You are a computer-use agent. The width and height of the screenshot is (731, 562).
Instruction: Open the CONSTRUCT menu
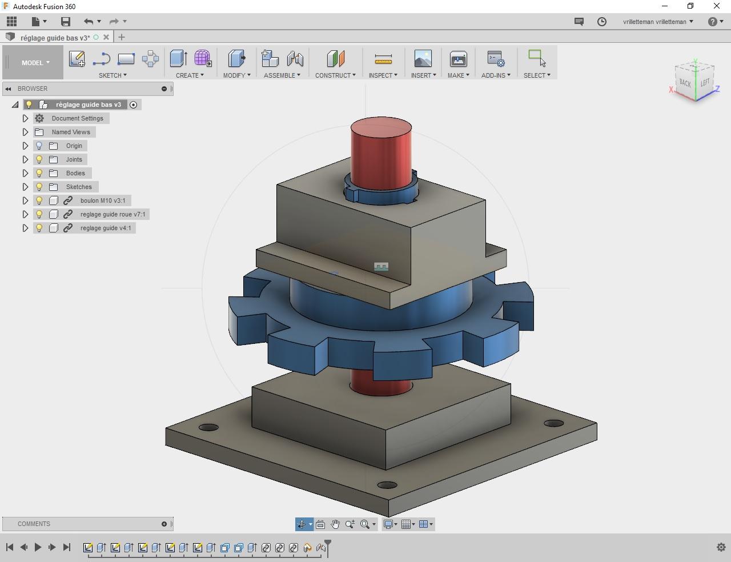pos(335,75)
